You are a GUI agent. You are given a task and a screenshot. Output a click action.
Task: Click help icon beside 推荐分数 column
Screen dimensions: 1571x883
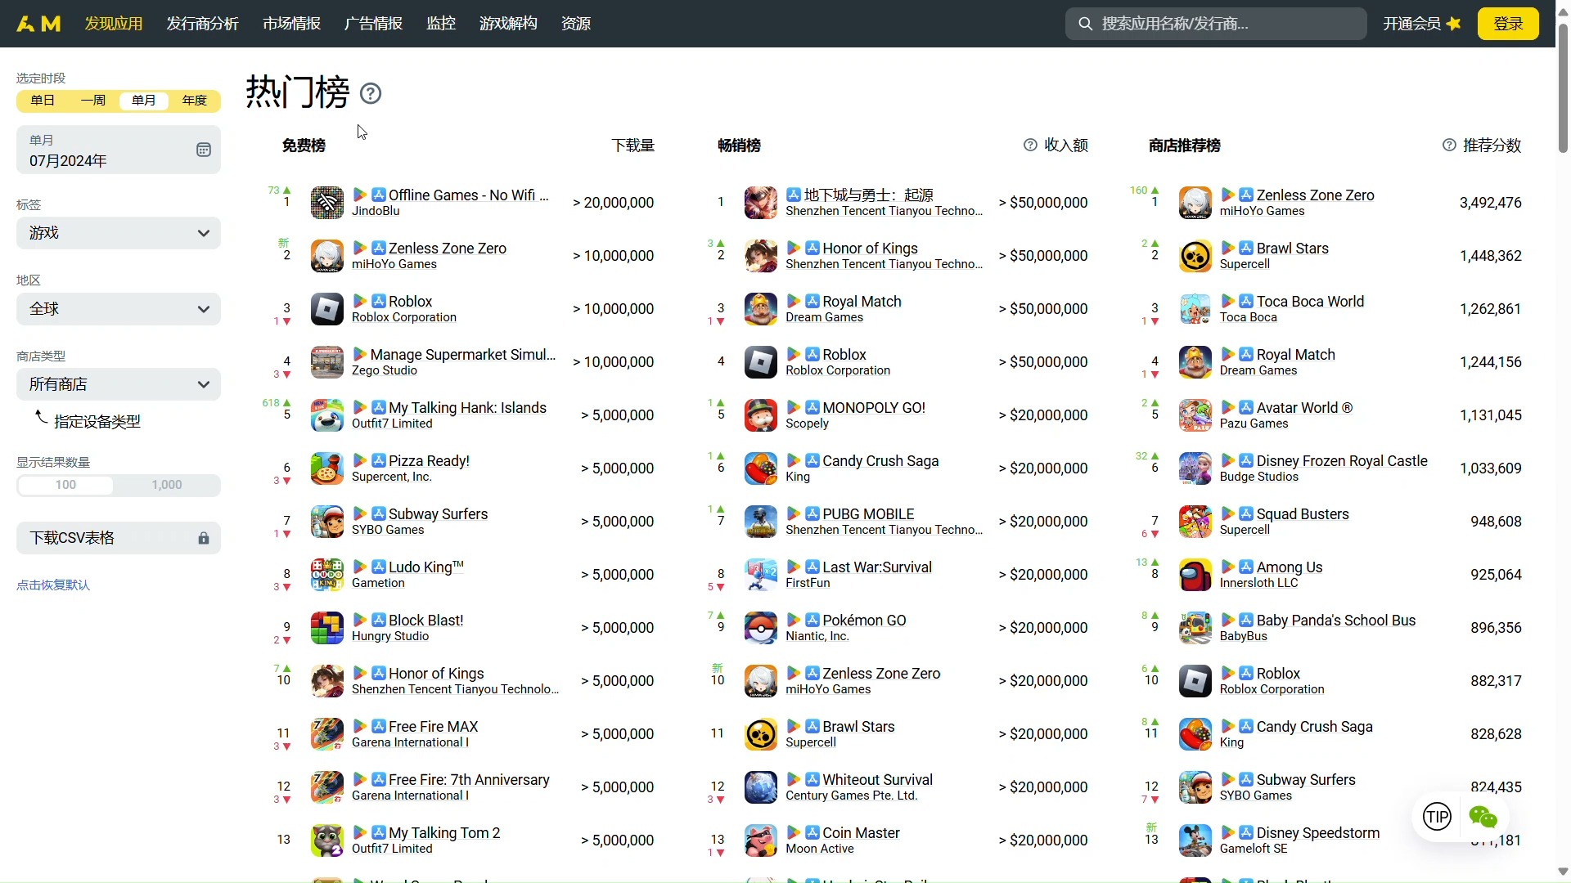pos(1449,145)
